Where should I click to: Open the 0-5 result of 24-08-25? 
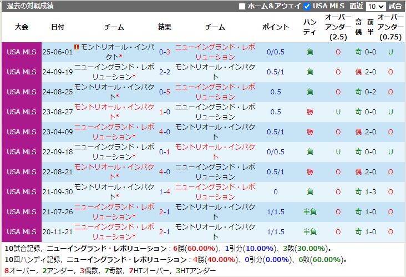click(164, 92)
